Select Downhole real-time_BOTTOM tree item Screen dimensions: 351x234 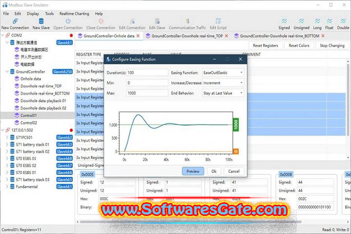pos(45,94)
